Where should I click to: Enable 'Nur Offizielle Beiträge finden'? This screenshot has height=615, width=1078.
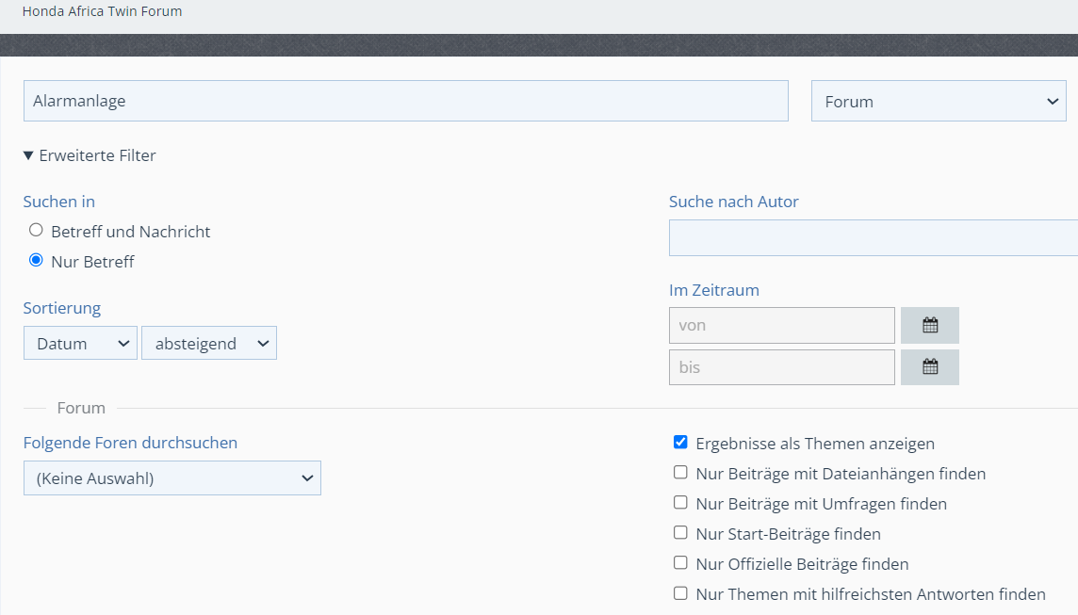click(x=680, y=563)
